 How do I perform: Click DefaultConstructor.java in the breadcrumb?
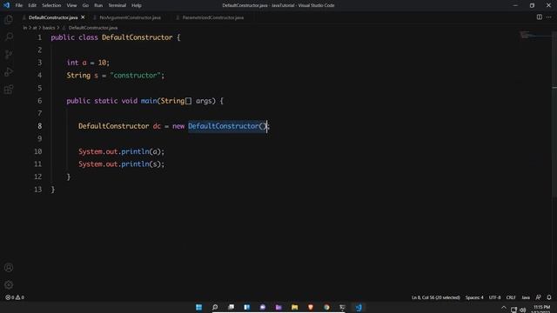[93, 28]
